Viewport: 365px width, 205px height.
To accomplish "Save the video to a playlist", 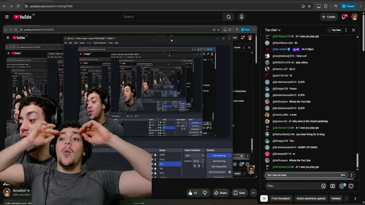I will click(x=239, y=193).
